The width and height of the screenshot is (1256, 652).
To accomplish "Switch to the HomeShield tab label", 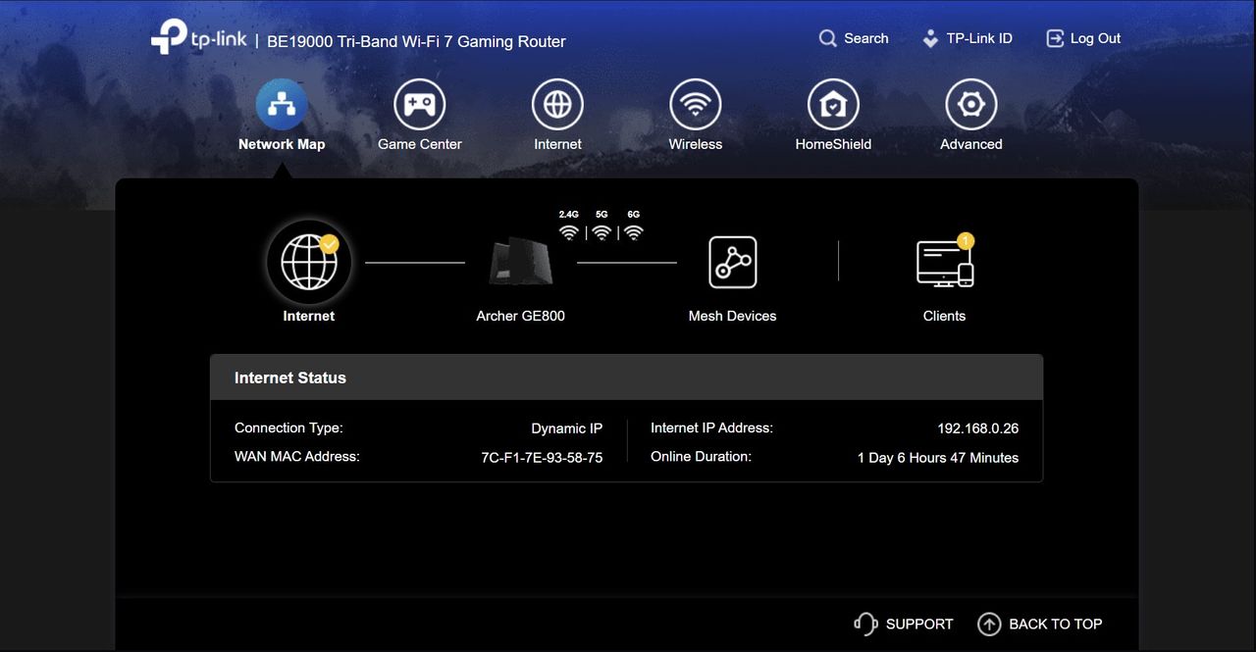I will coord(833,144).
